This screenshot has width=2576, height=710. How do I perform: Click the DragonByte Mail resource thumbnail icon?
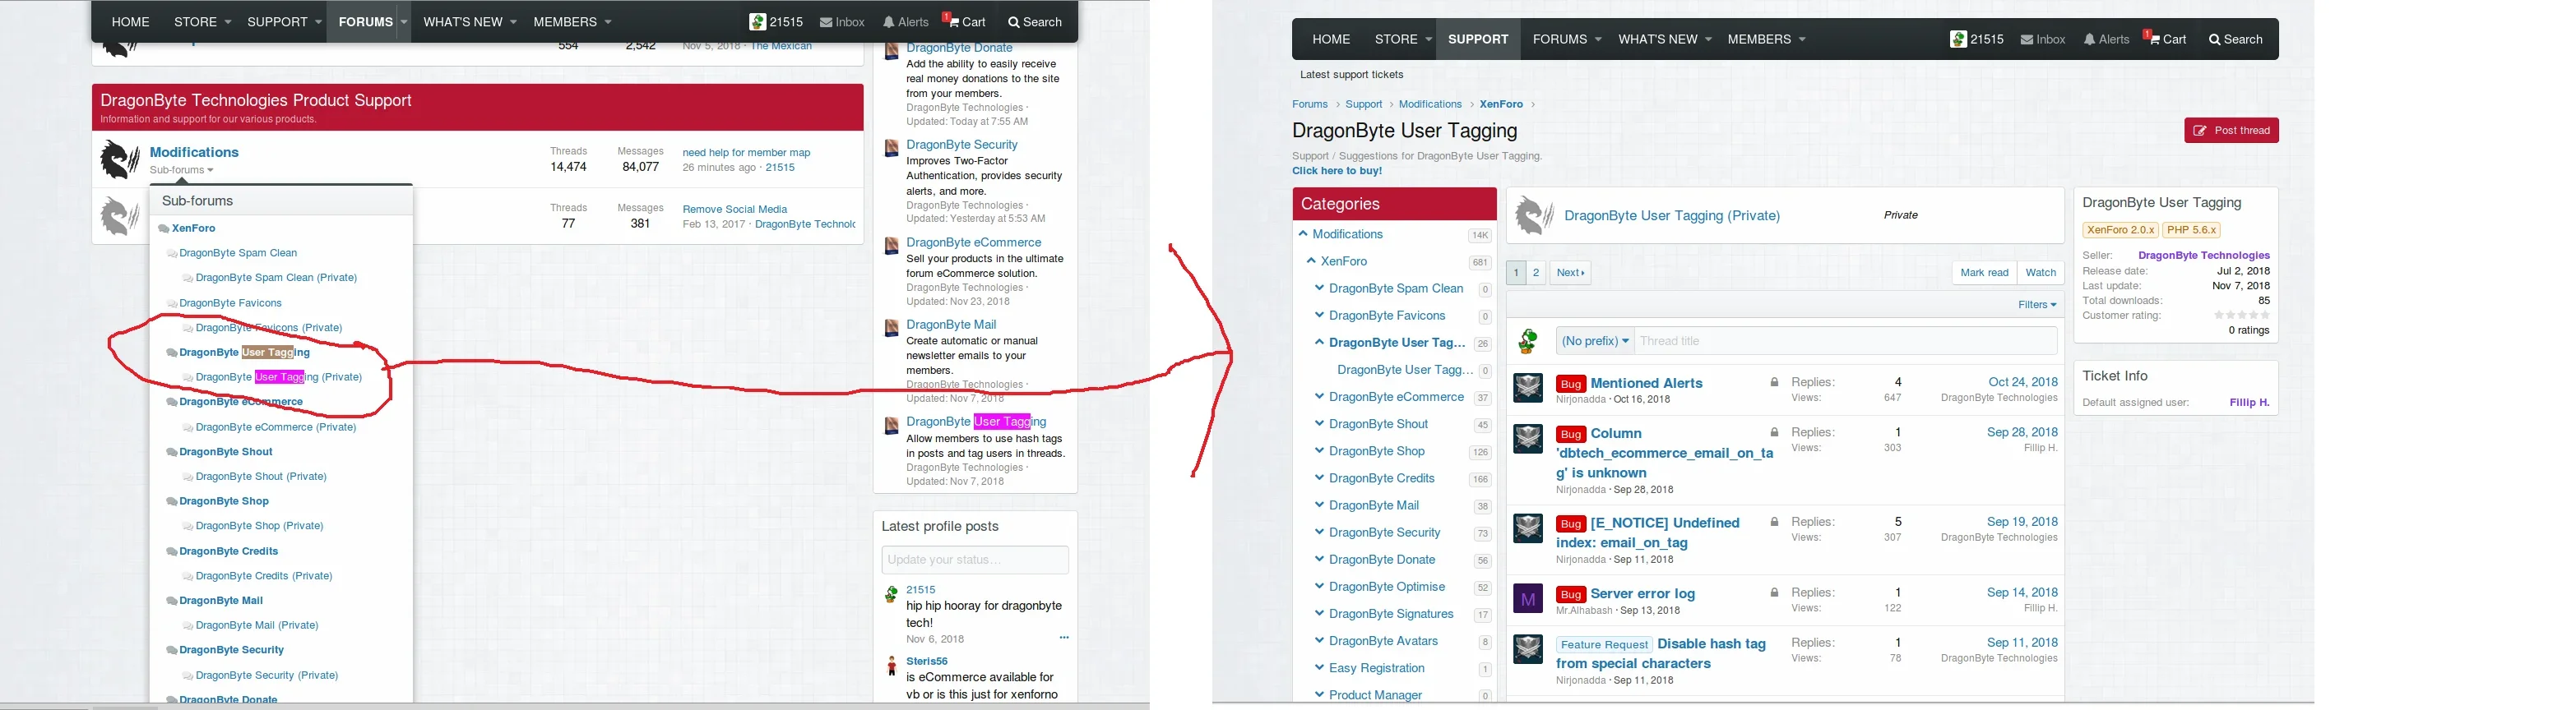pos(892,329)
